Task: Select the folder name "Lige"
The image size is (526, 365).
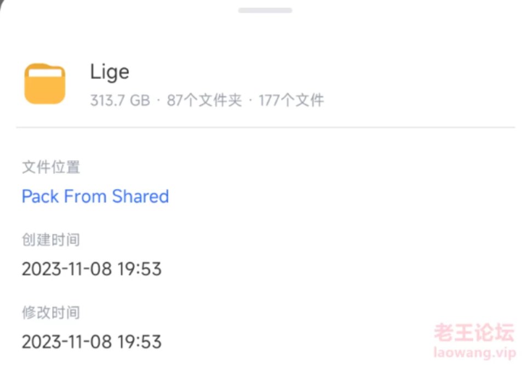Action: (x=110, y=71)
